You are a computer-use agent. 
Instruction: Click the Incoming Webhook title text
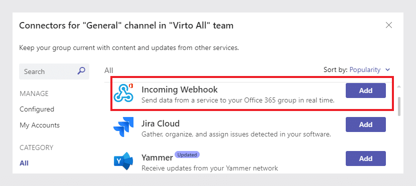180,89
